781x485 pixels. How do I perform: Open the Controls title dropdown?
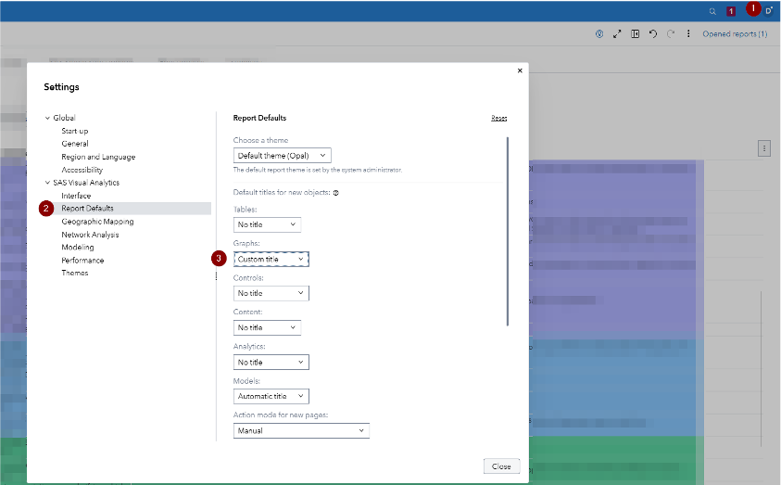(x=271, y=293)
